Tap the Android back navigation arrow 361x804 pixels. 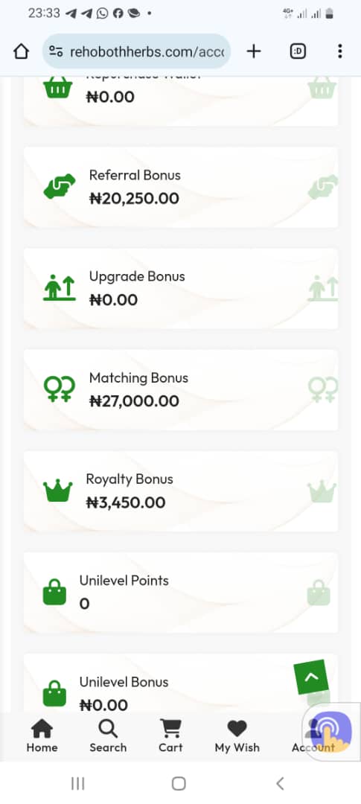pyautogui.click(x=280, y=783)
